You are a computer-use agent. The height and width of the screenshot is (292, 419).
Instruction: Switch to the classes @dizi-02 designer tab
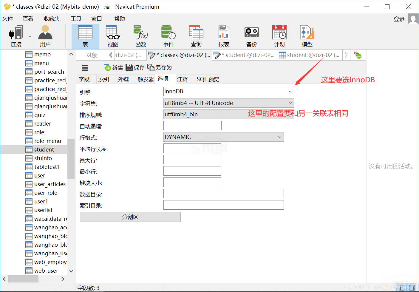click(x=180, y=55)
